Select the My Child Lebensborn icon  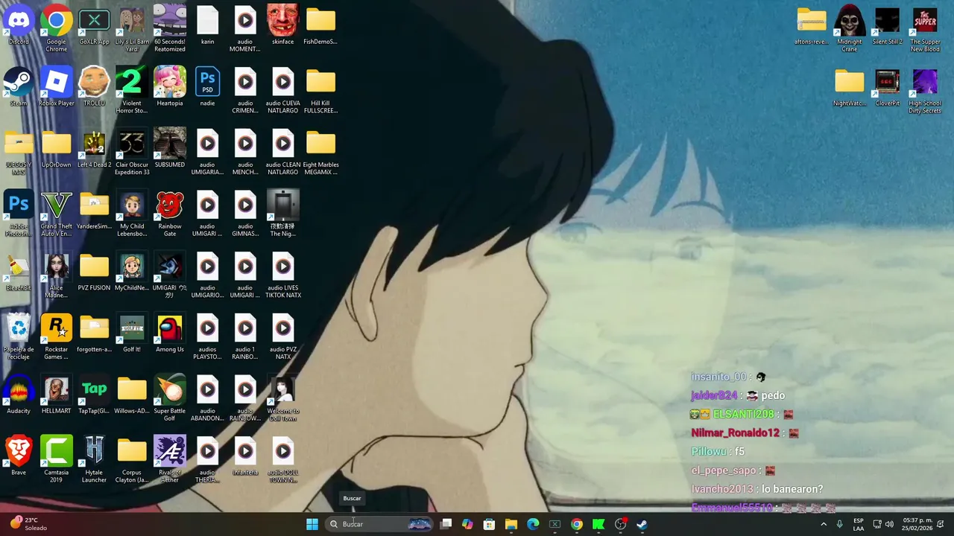point(132,214)
